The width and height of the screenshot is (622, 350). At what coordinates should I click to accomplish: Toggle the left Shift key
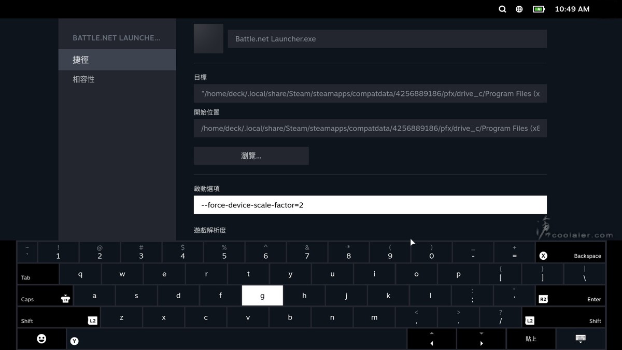pos(59,317)
